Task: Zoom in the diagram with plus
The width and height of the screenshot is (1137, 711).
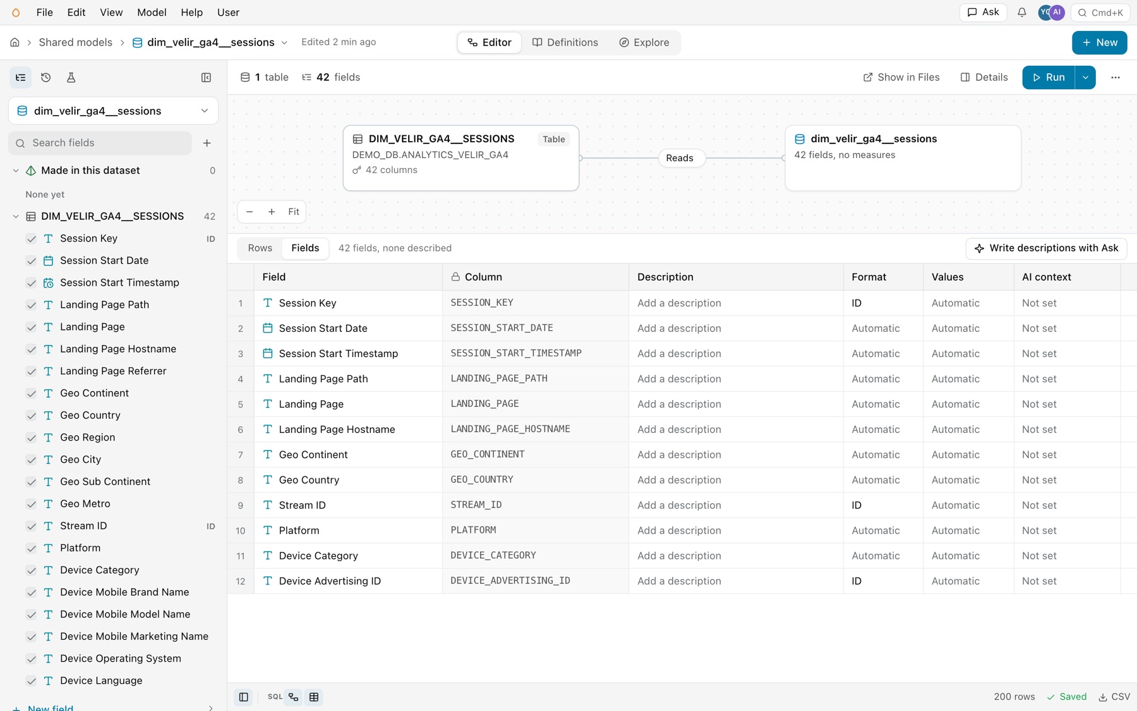Action: (x=272, y=212)
